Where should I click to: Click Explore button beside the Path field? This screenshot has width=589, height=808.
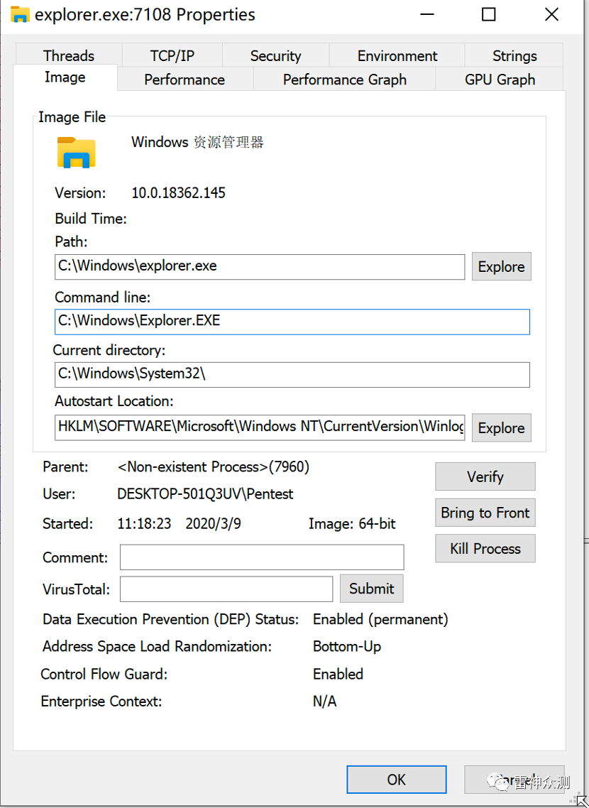tap(501, 267)
